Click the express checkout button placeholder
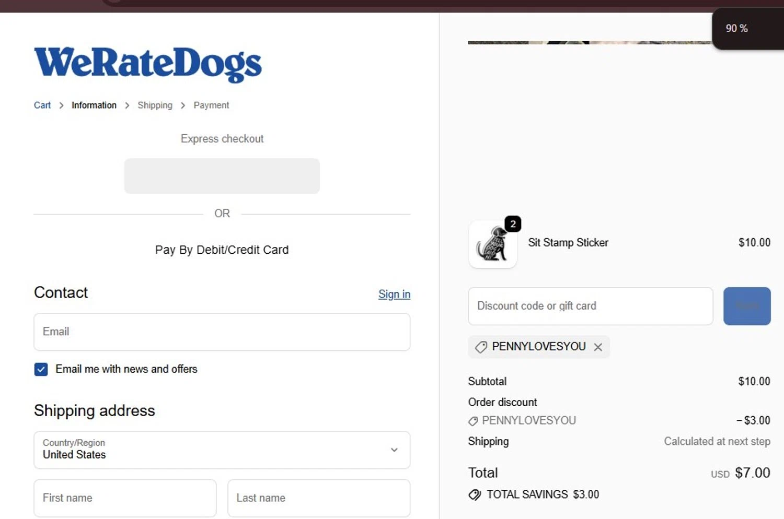This screenshot has width=784, height=519. point(222,176)
